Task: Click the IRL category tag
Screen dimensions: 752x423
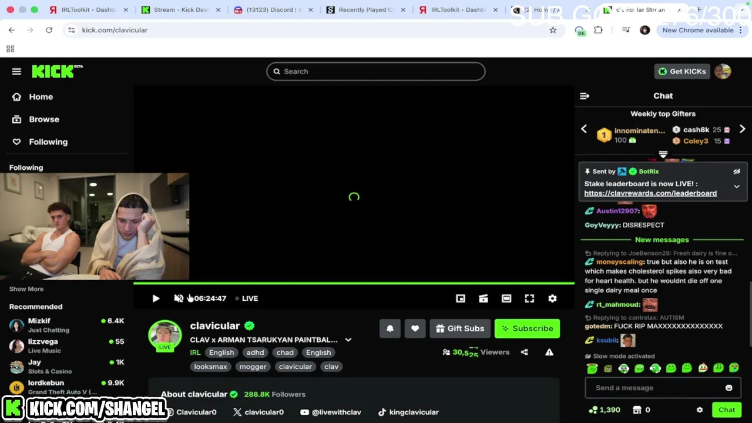Action: pos(195,352)
